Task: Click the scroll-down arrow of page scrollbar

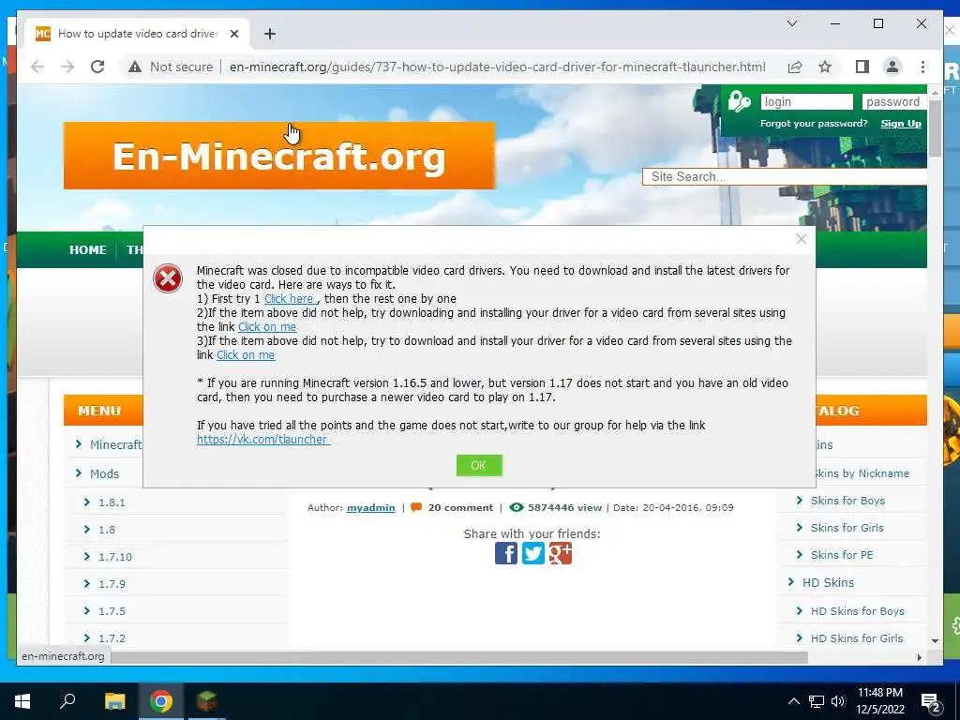Action: [x=935, y=641]
